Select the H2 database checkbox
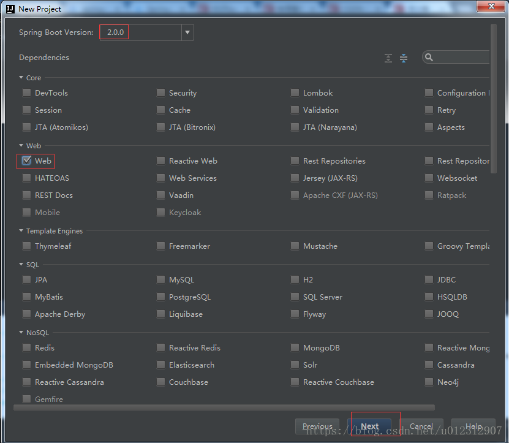 tap(295, 279)
